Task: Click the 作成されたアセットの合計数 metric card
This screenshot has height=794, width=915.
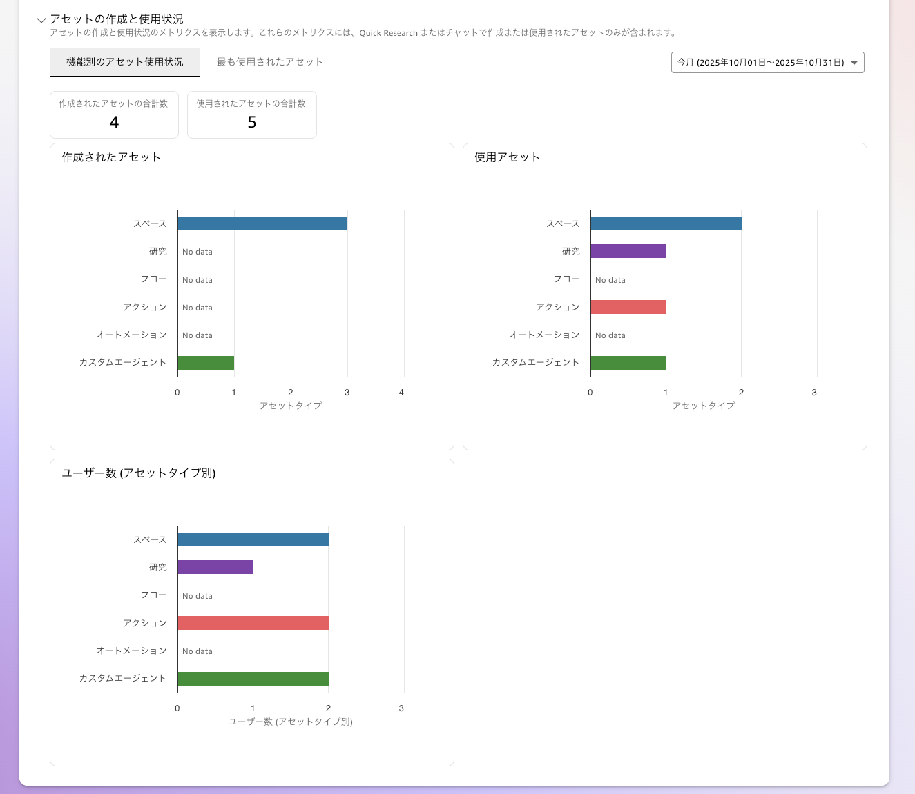Action: pos(114,115)
